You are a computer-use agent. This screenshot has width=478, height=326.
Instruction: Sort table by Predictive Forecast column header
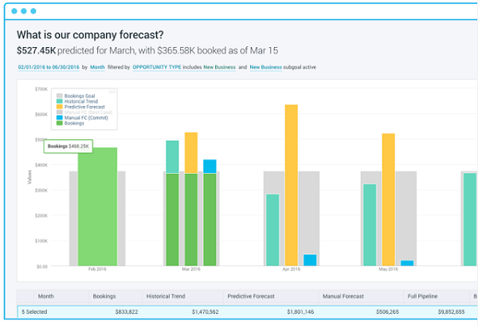coord(251,297)
